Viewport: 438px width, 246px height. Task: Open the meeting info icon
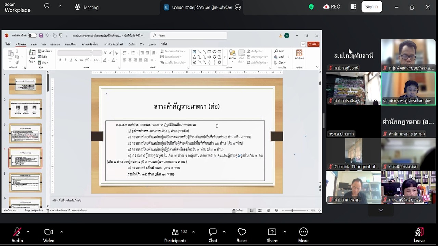[x=47, y=6]
